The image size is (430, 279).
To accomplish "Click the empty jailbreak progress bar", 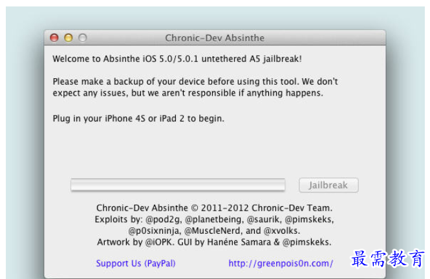I will coord(178,185).
